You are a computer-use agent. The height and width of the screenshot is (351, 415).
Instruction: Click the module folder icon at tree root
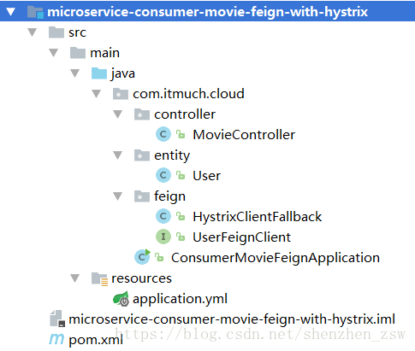click(35, 12)
